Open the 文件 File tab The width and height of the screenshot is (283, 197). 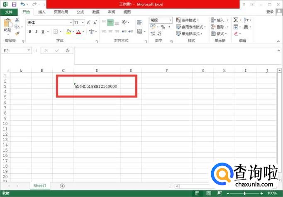pyautogui.click(x=9, y=12)
